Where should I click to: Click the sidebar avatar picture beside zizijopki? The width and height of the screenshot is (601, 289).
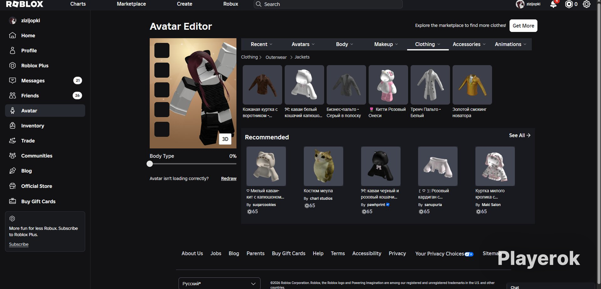(x=13, y=21)
